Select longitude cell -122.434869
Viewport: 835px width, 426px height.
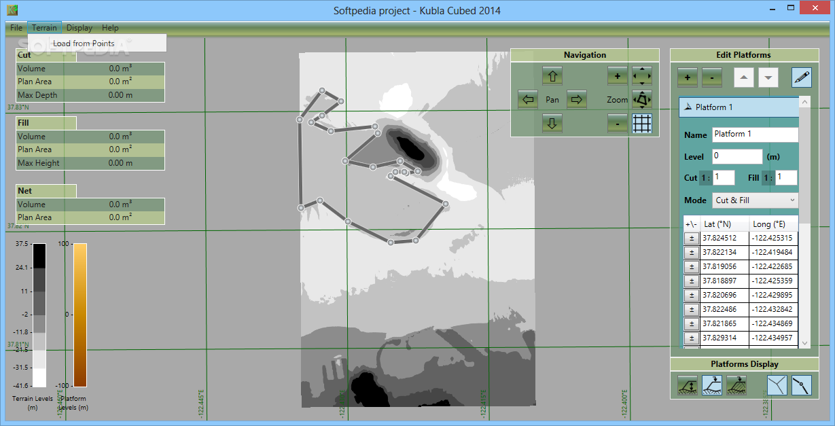click(x=773, y=324)
